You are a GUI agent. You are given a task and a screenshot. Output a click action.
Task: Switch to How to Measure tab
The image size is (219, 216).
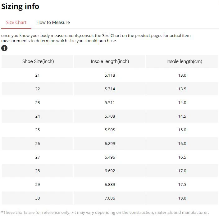[53, 22]
